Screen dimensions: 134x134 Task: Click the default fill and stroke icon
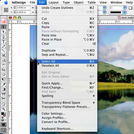(x=2, y=117)
